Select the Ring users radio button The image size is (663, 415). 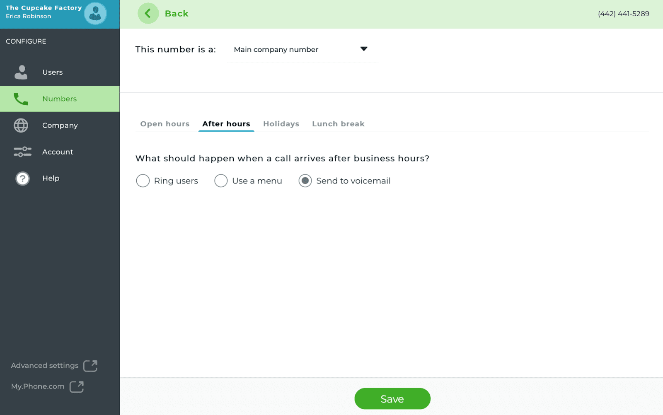[143, 181]
